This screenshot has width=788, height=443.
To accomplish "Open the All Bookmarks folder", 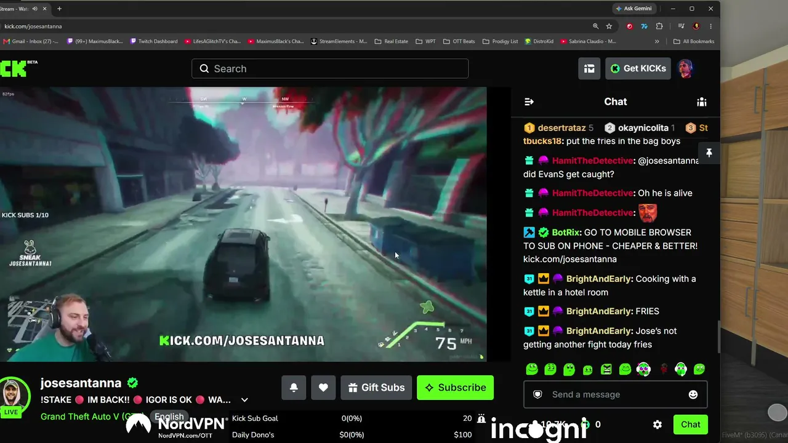I will point(694,41).
